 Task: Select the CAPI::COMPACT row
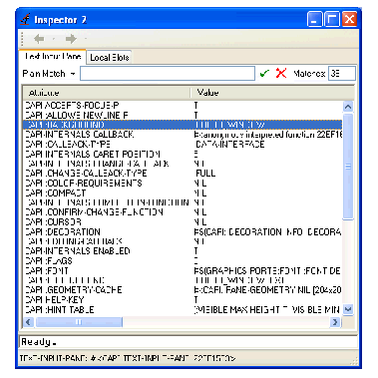pyautogui.click(x=183, y=192)
